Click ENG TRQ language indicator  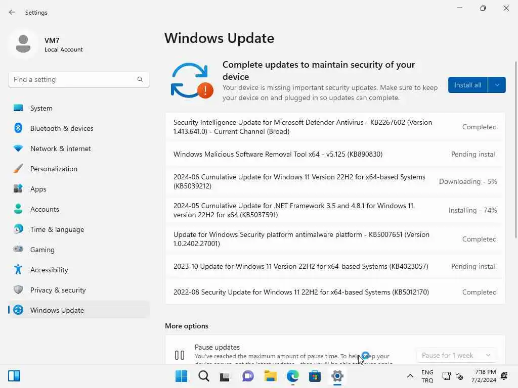427,376
